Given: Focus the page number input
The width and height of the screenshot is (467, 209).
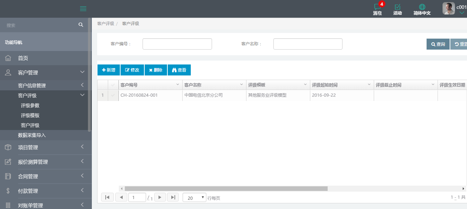Looking at the screenshot, I should point(137,197).
